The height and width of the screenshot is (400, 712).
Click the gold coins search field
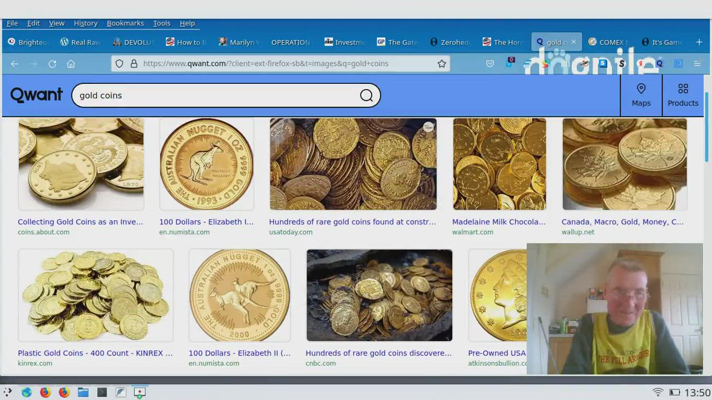[x=217, y=96]
